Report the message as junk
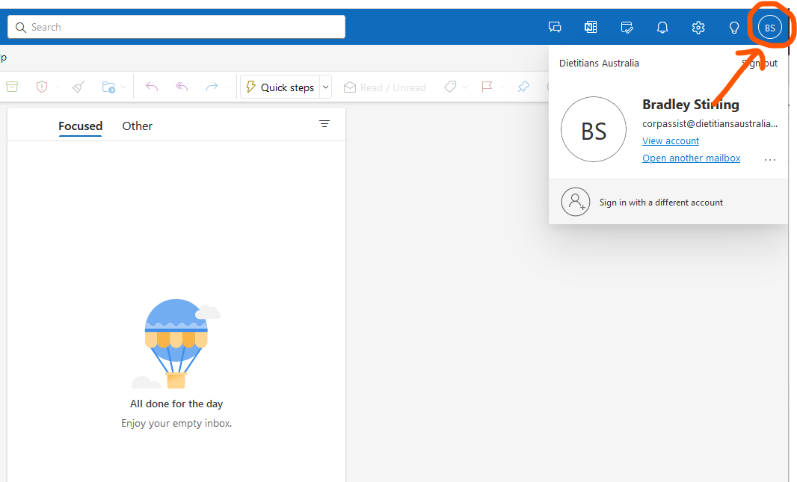The image size is (797, 482). coord(42,87)
